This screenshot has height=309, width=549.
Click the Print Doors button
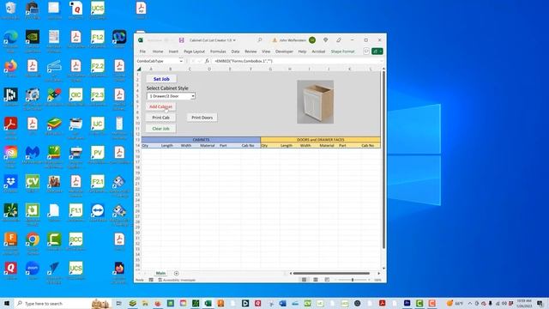(x=202, y=118)
